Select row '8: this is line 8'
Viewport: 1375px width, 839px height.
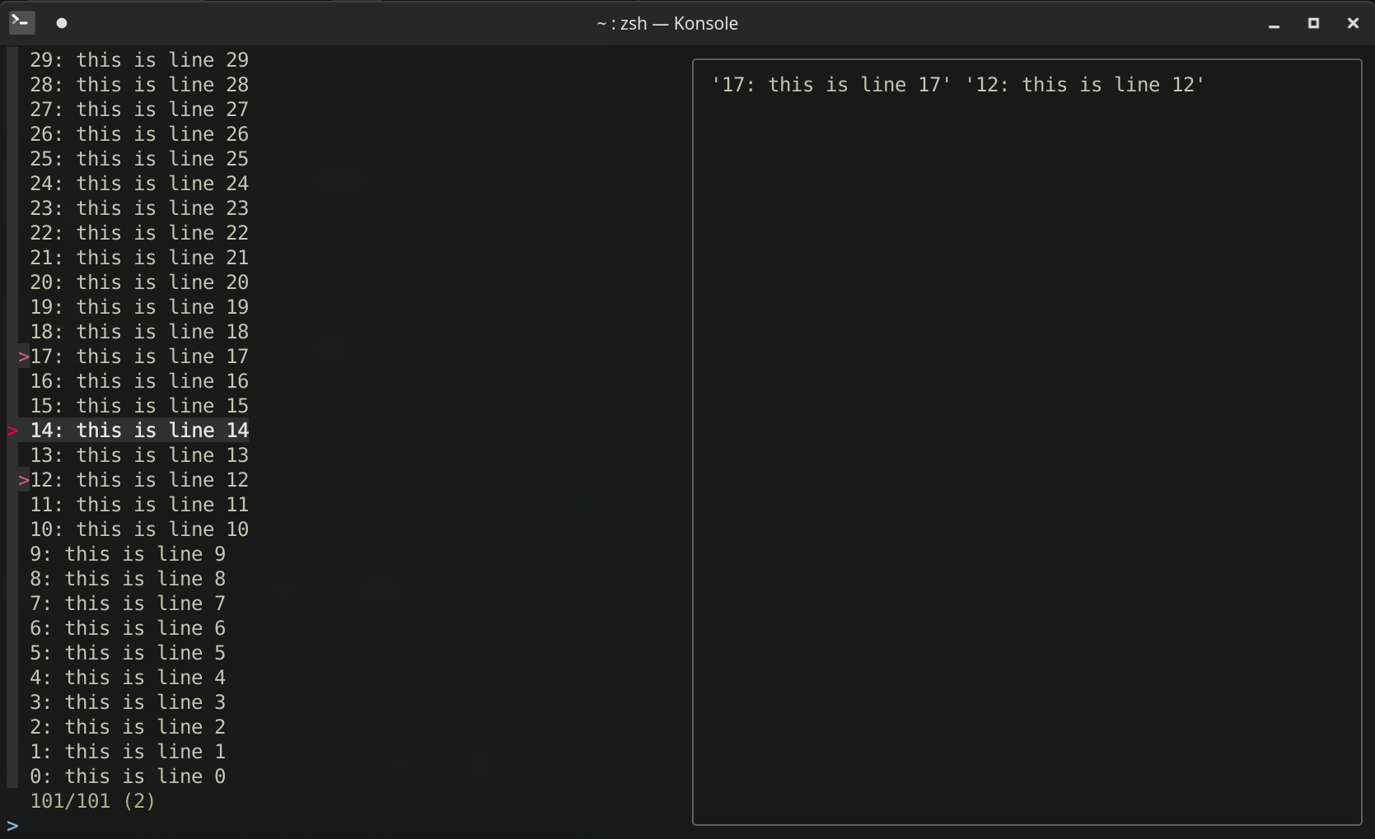(128, 579)
